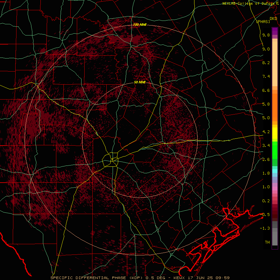Click the 5.8 value on the color scale

(x=266, y=104)
